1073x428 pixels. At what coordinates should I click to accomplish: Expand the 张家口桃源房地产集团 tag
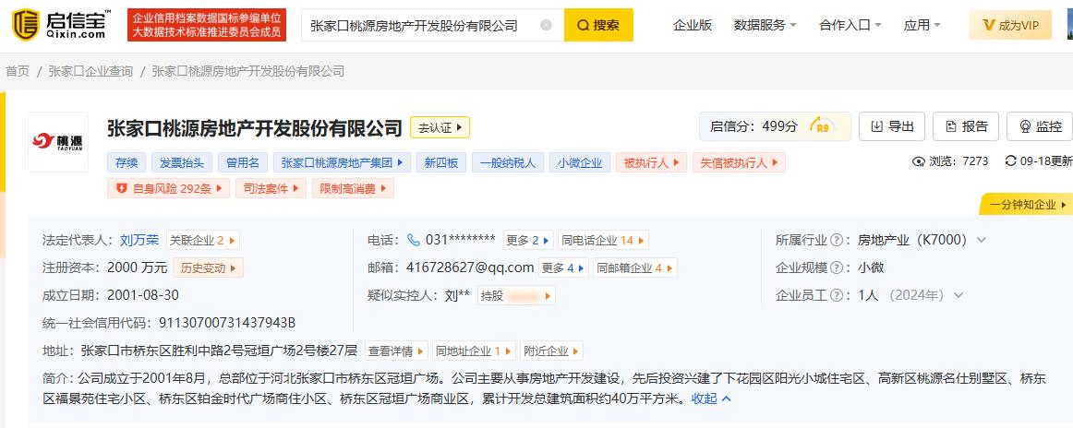coord(343,162)
